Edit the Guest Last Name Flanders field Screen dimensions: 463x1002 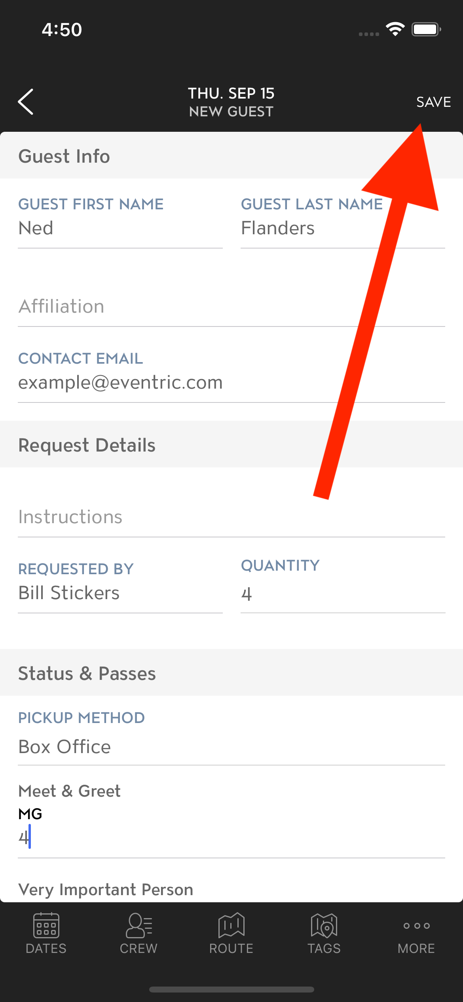point(343,222)
